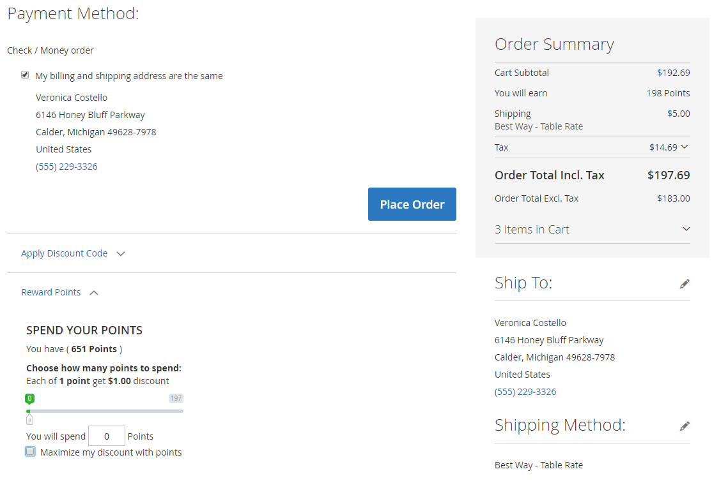Expand the 3 Items in Cart section
Image resolution: width=712 pixels, height=483 pixels.
click(x=686, y=229)
